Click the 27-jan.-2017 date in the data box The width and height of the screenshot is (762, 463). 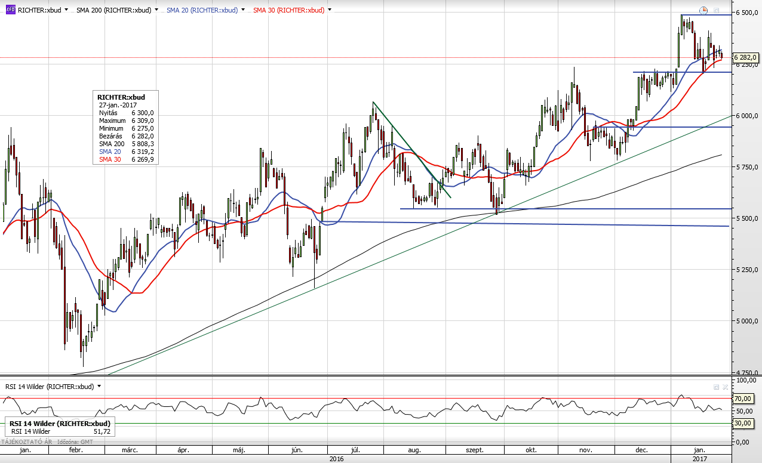pos(118,104)
